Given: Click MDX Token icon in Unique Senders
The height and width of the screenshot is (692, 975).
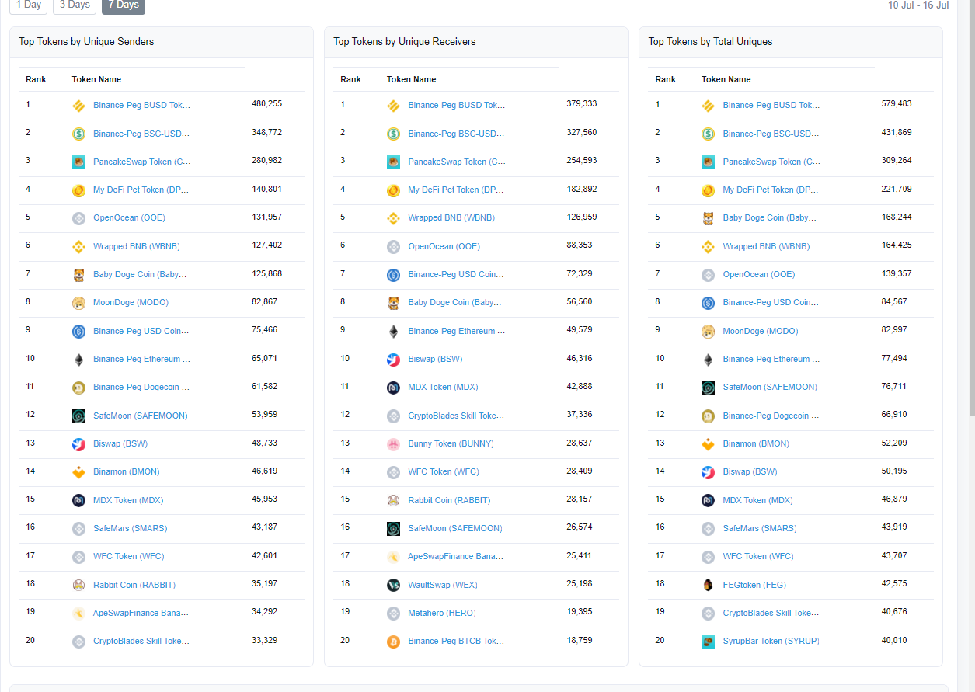Looking at the screenshot, I should tap(78, 500).
